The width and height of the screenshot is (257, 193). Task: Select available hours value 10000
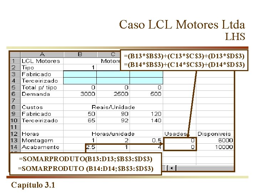coord(215,147)
